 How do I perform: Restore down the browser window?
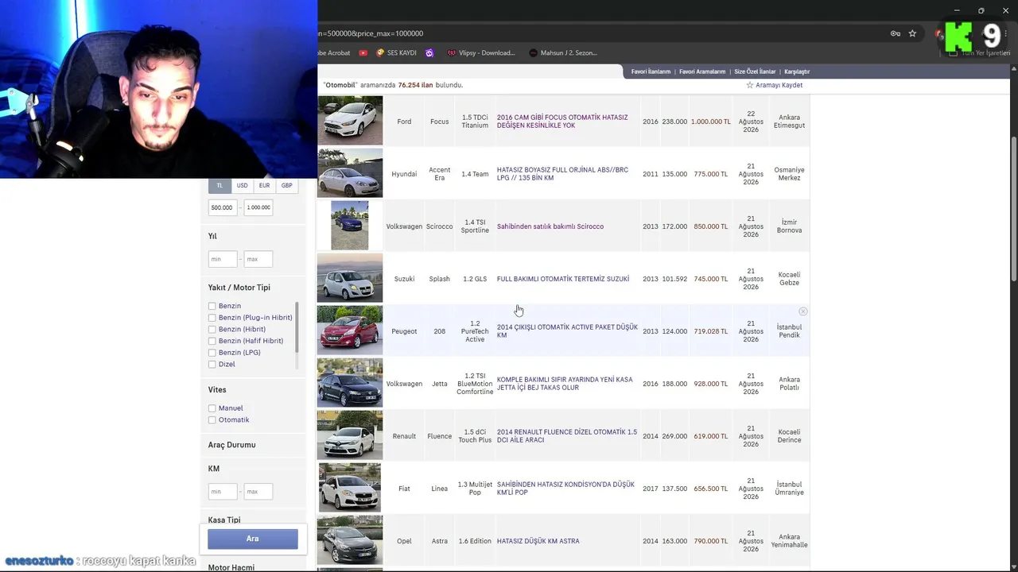point(981,10)
